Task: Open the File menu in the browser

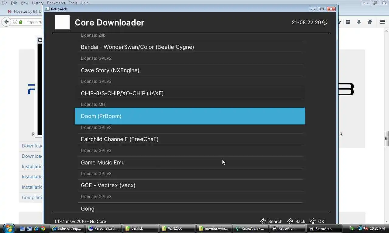Action: pyautogui.click(x=5, y=3)
